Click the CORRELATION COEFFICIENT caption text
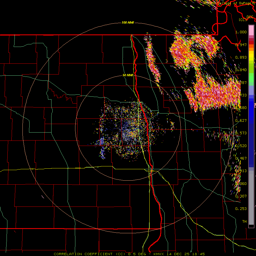This screenshot has height=256, width=256. (x=83, y=254)
